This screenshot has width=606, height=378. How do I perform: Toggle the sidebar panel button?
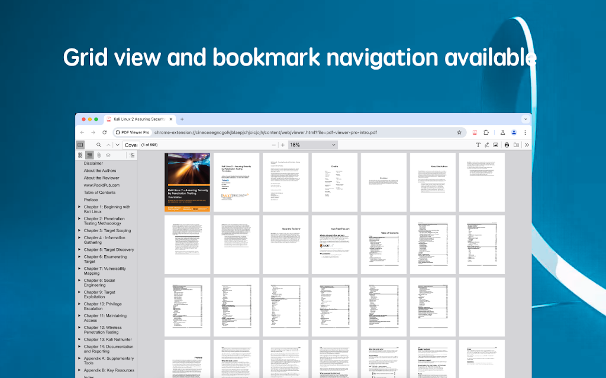pyautogui.click(x=80, y=145)
